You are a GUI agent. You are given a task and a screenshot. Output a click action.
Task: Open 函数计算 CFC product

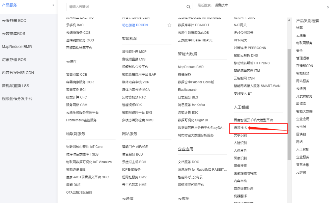(x=76, y=97)
